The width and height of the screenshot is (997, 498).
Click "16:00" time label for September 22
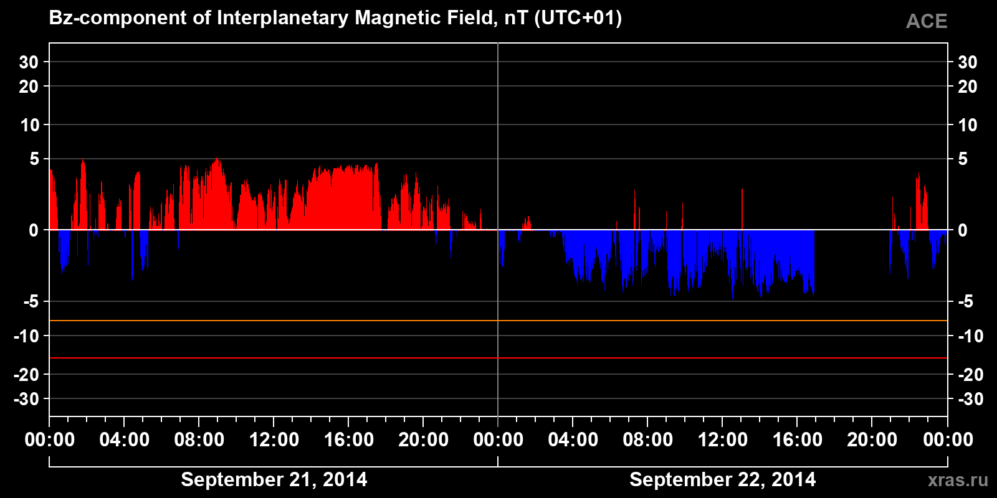click(798, 439)
